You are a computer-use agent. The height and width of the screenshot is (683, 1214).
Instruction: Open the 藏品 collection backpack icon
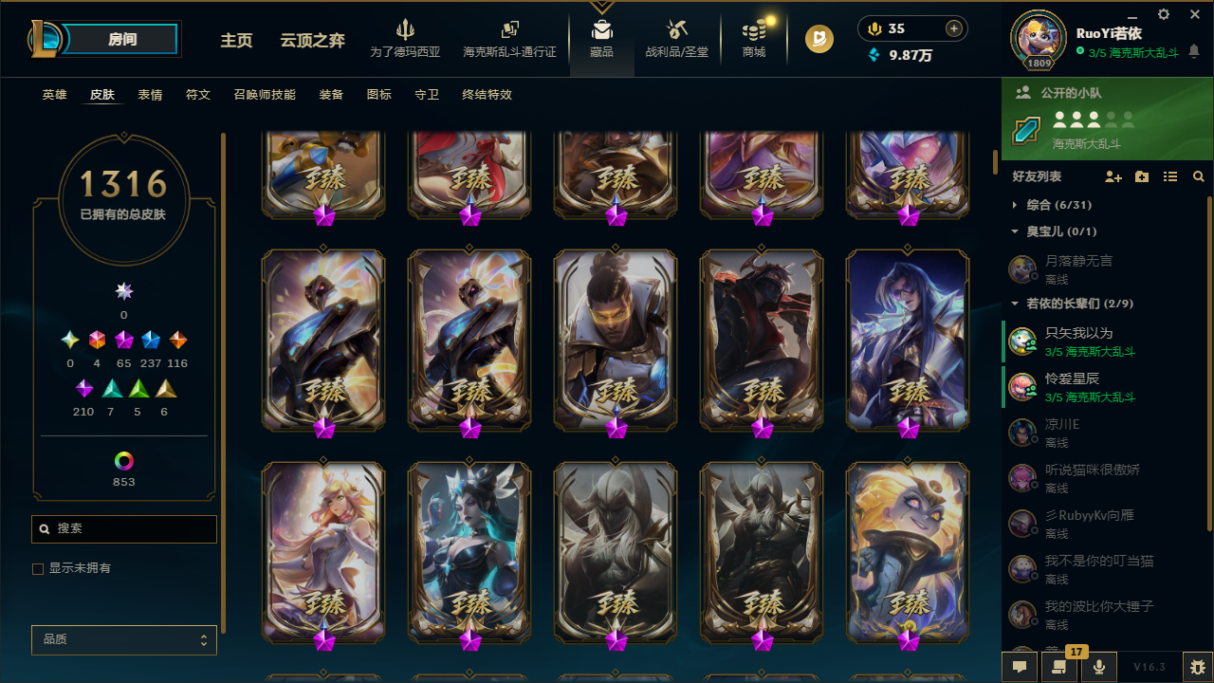tap(601, 28)
